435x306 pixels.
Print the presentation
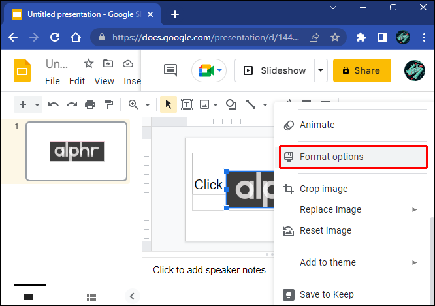point(90,104)
